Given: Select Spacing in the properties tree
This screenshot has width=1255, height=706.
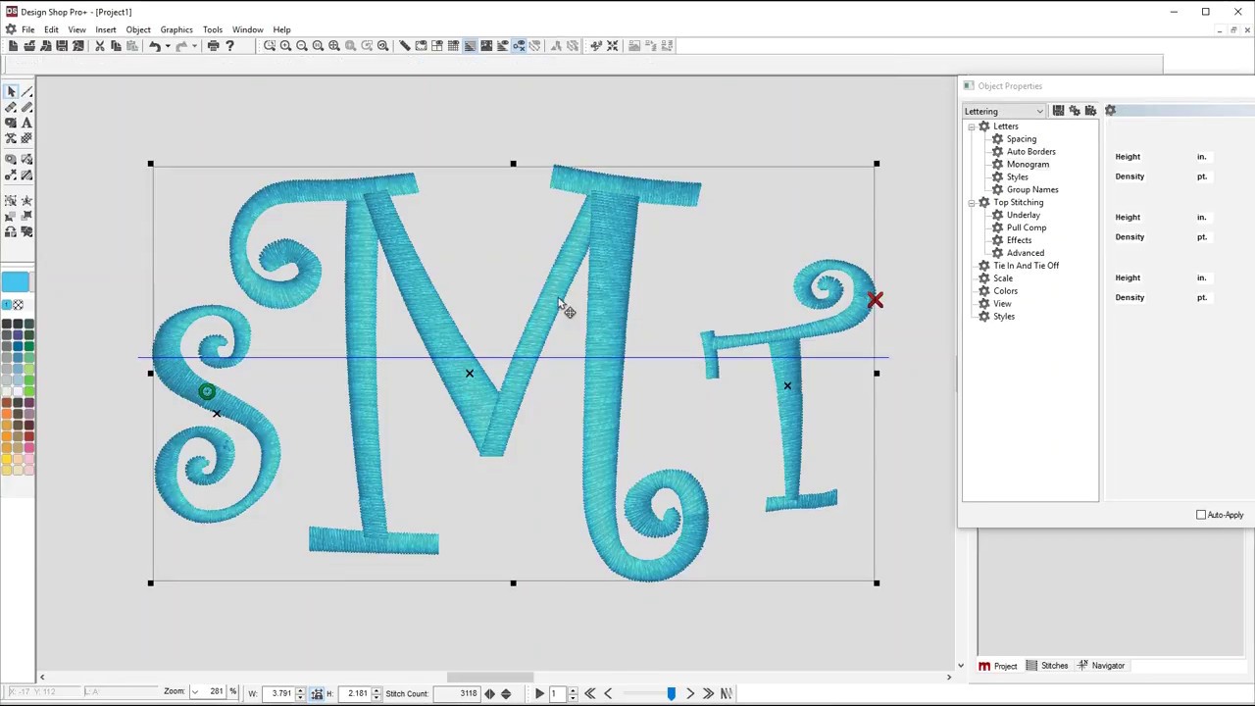Looking at the screenshot, I should pyautogui.click(x=1021, y=139).
